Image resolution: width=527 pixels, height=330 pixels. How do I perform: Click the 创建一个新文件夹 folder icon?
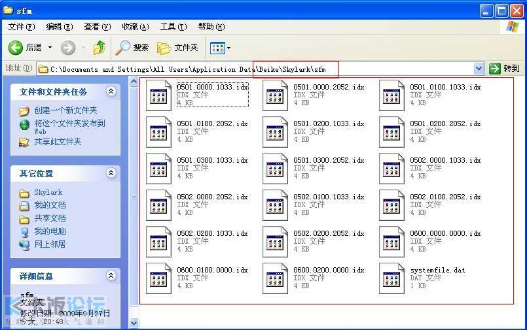click(24, 110)
